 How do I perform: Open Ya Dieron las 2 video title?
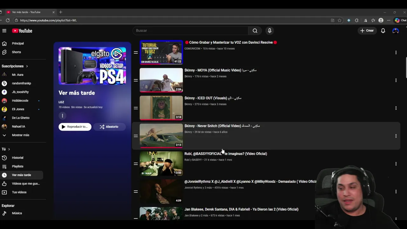pos(241,209)
